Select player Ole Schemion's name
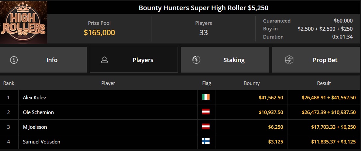 pos(38,112)
